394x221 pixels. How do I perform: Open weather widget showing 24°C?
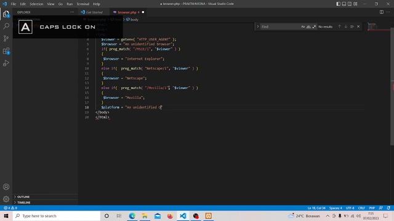[304, 215]
